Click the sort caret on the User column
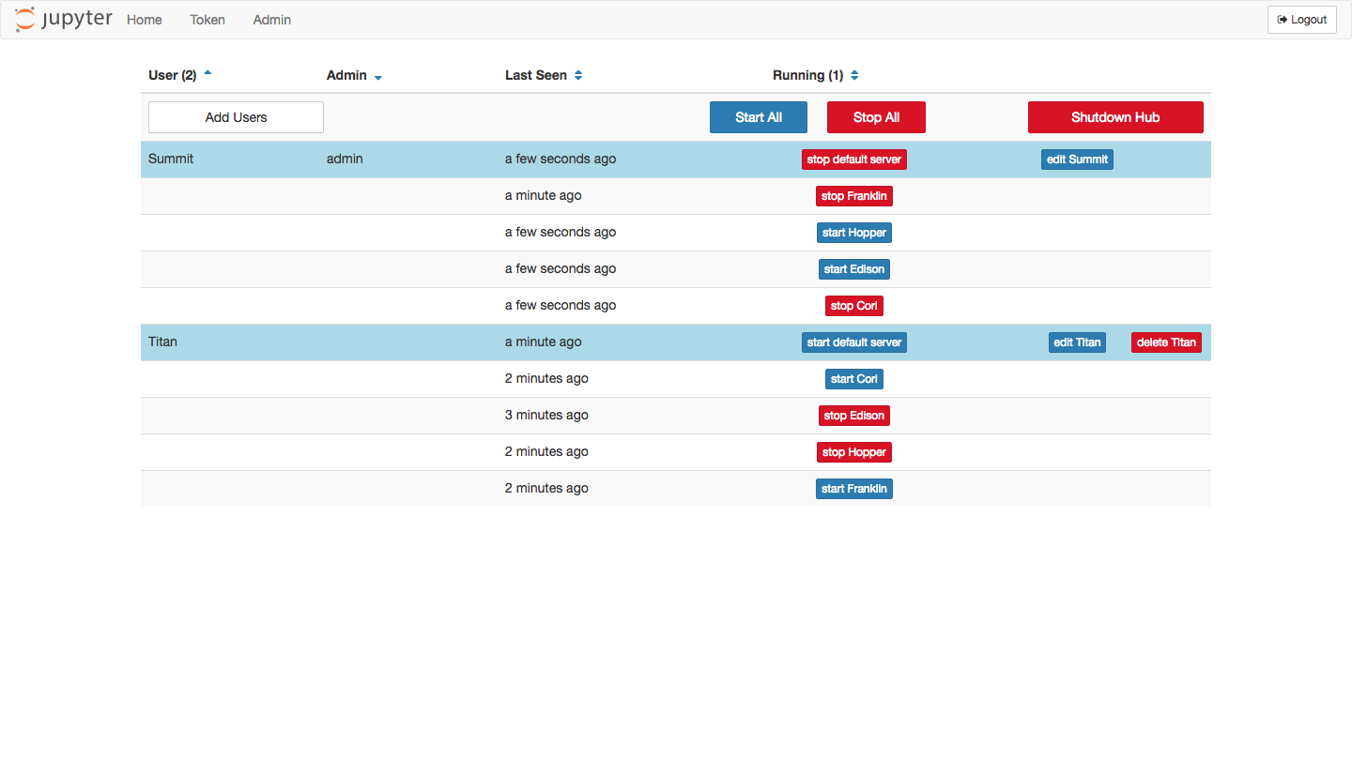1352x775 pixels. 207,71
